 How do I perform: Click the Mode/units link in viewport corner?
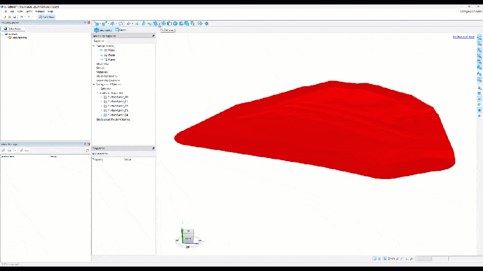click(x=463, y=37)
